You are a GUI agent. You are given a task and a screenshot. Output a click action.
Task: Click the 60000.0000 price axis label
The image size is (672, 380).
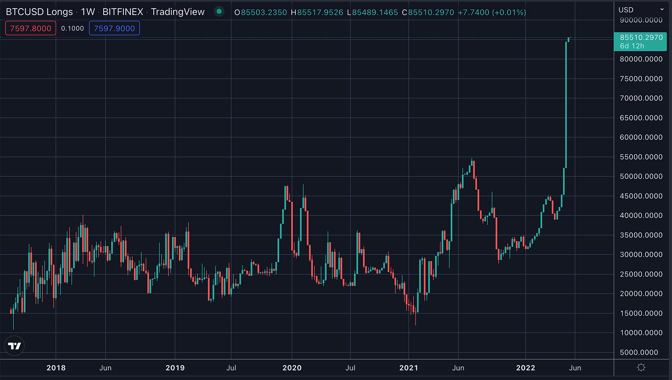tap(641, 137)
